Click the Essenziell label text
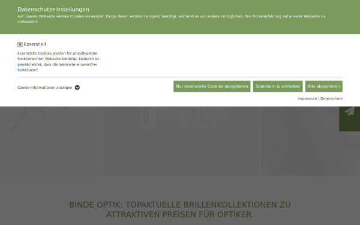360x225 pixels. (35, 44)
